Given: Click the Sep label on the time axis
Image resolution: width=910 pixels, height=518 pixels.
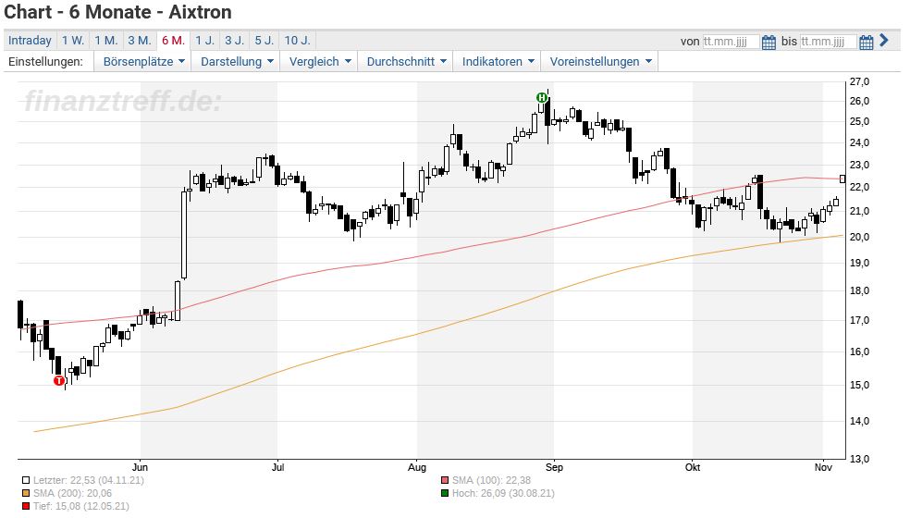Looking at the screenshot, I should pos(554,467).
